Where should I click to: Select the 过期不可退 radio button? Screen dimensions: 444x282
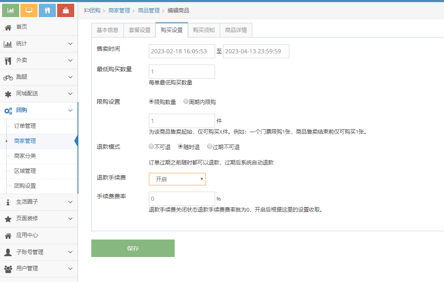(210, 147)
